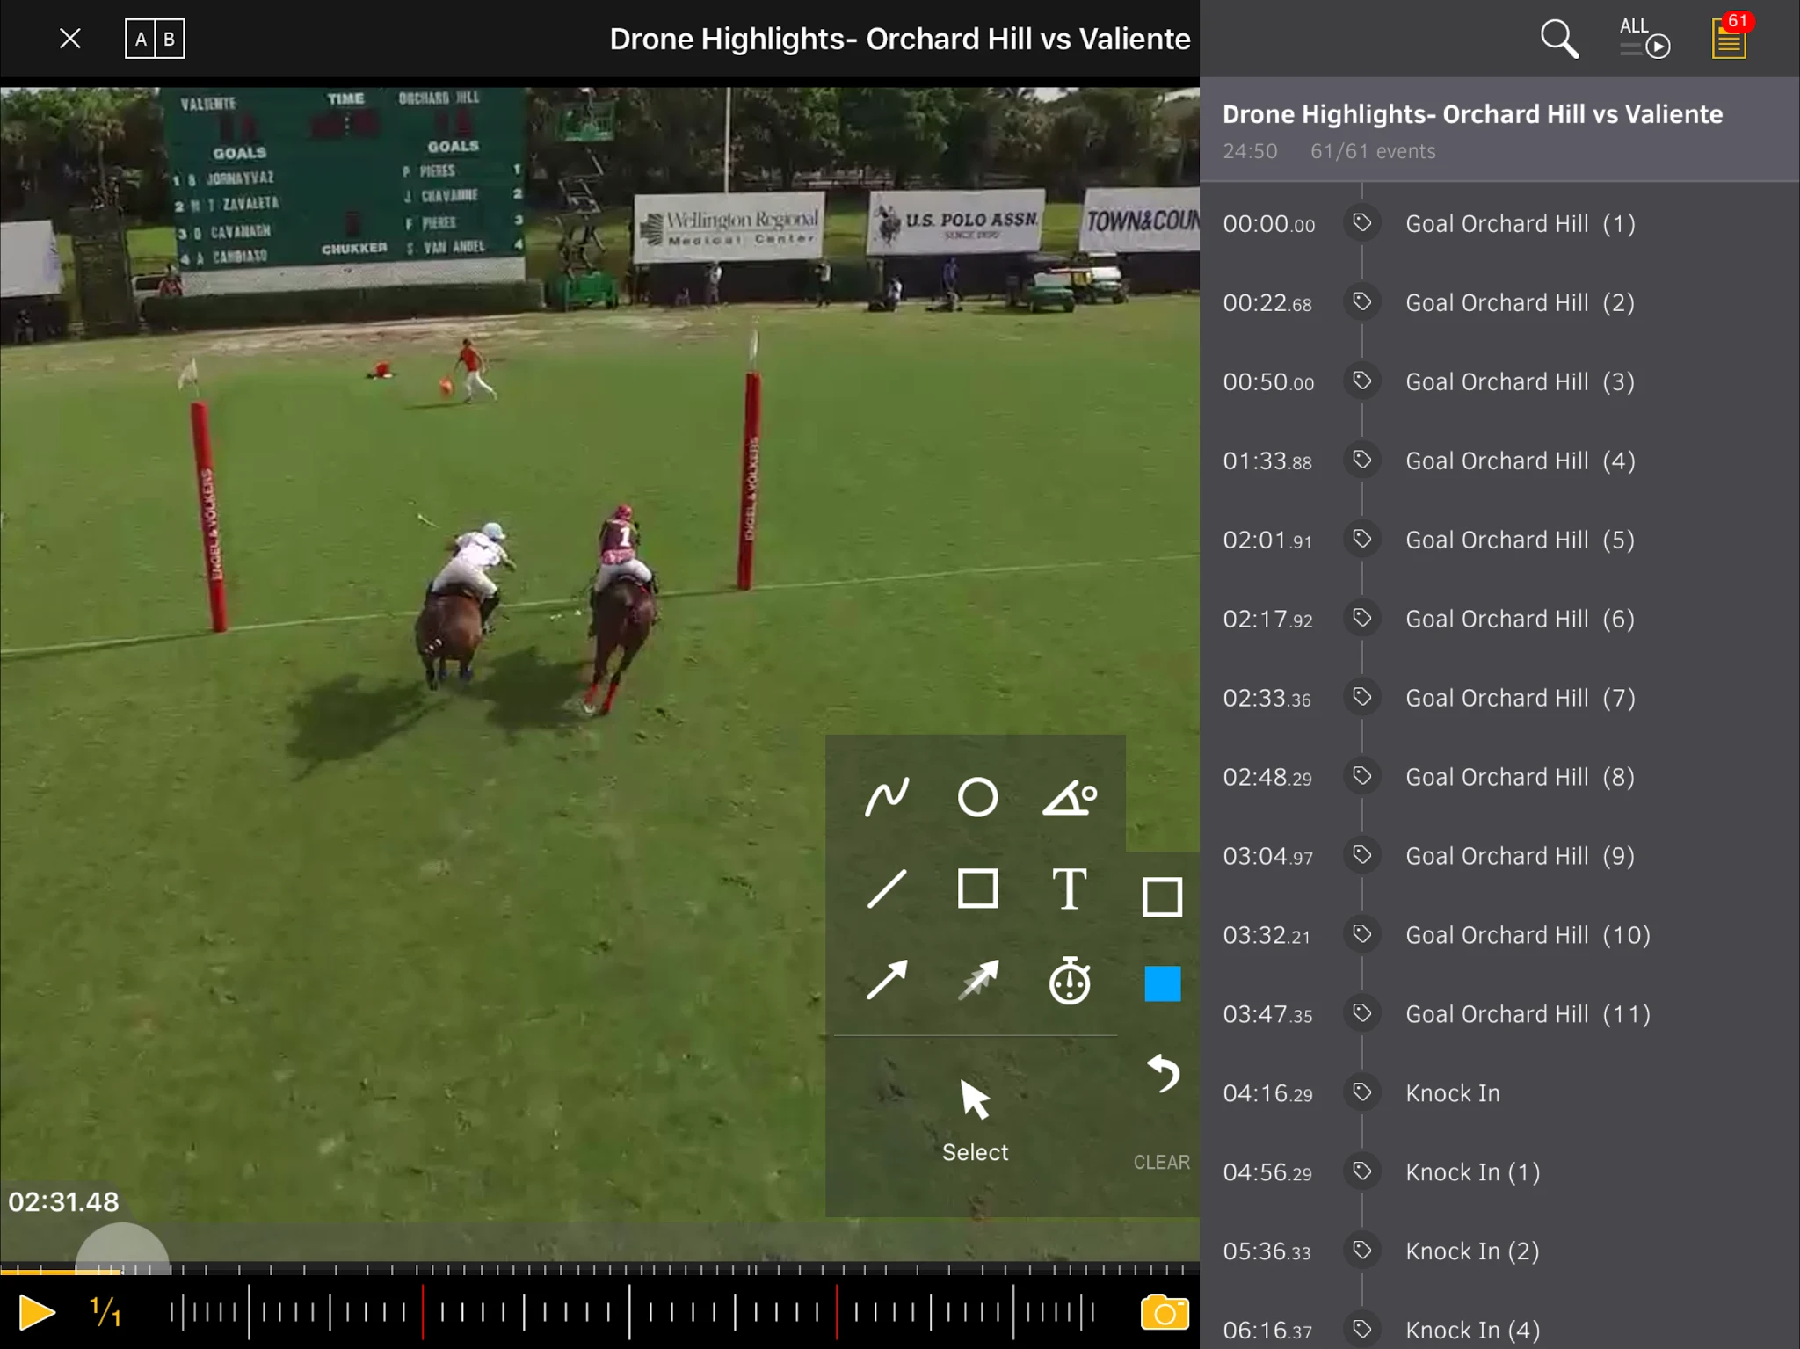This screenshot has height=1349, width=1800.
Task: Select the stopwatch timer tool
Action: 1070,980
